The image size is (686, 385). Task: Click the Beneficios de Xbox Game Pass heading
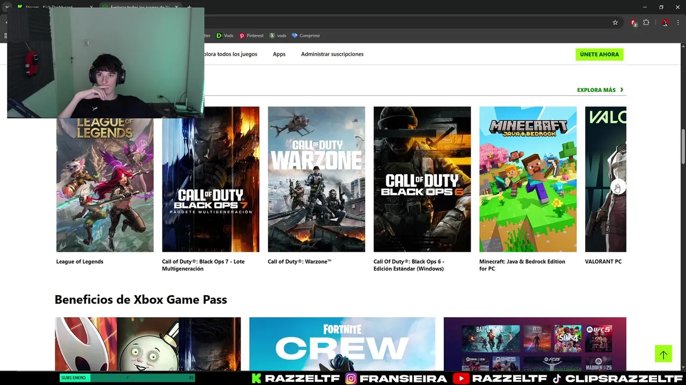pyautogui.click(x=141, y=299)
